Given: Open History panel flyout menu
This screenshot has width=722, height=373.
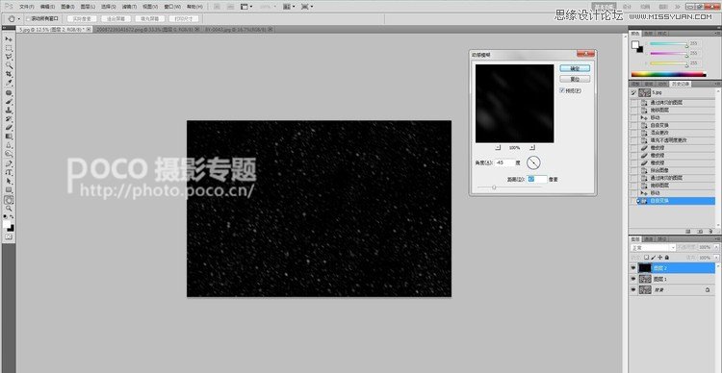Looking at the screenshot, I should [x=717, y=85].
